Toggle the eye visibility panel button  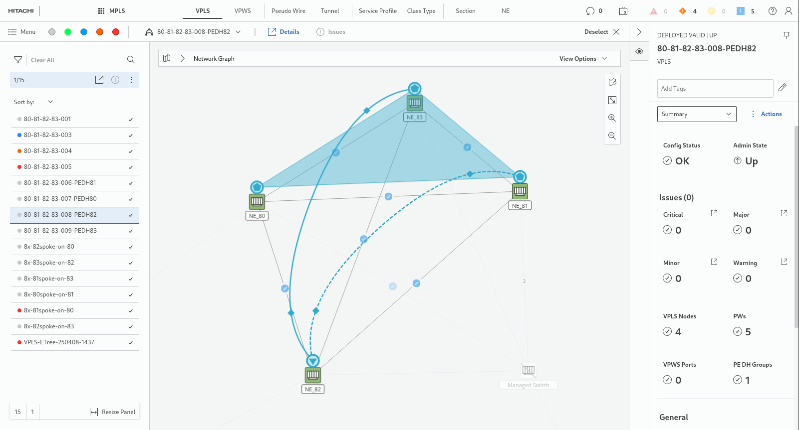[639, 51]
